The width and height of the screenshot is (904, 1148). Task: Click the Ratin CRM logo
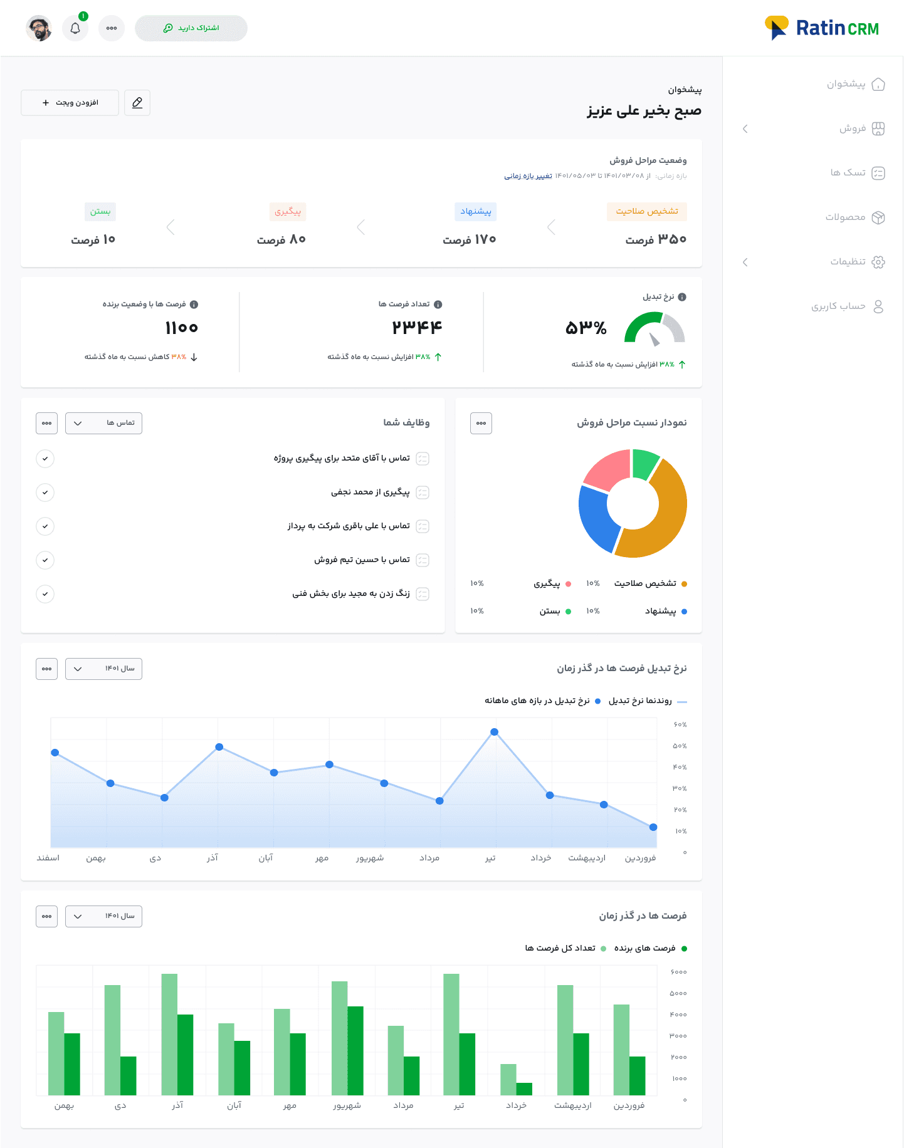coord(821,28)
